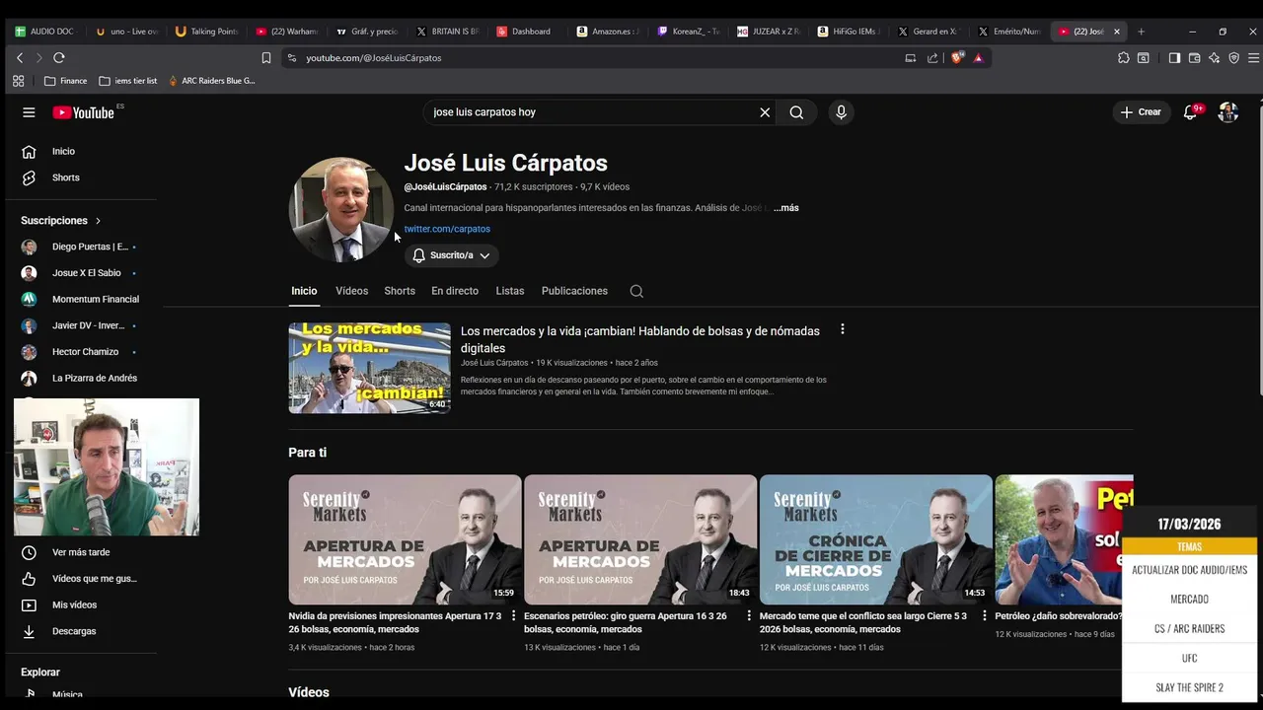Open options menu for the Nvidia Apertura video
Image resolution: width=1263 pixels, height=710 pixels.
click(x=513, y=615)
